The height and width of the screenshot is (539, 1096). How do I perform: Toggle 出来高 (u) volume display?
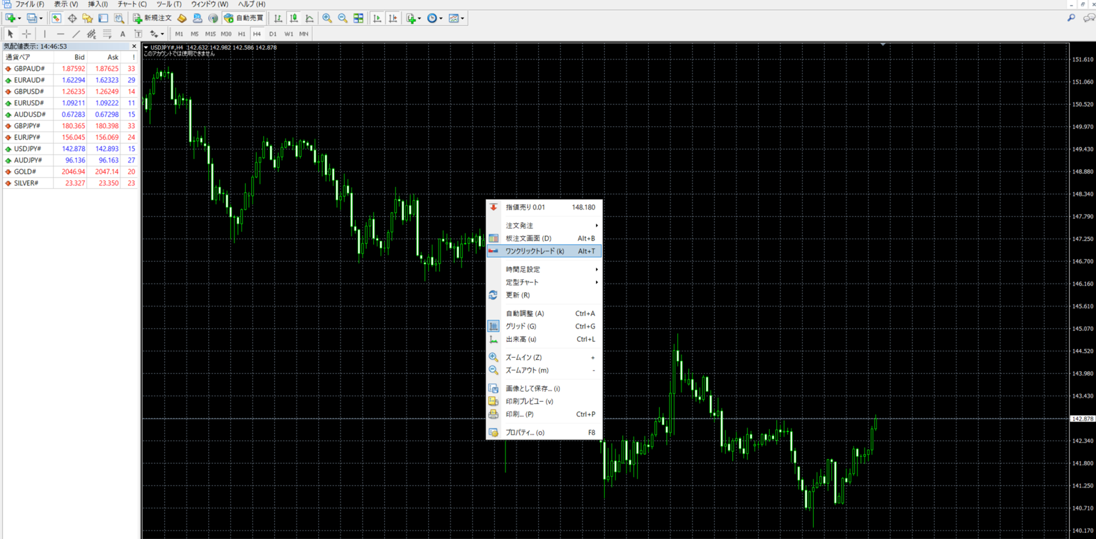(521, 339)
